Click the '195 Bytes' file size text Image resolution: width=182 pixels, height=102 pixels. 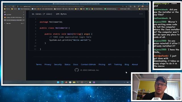(x=61, y=14)
